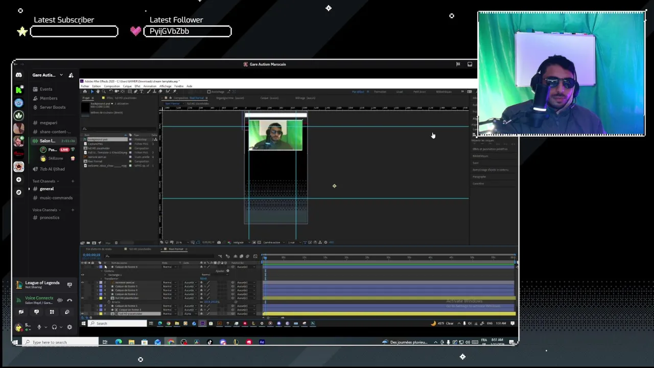Image resolution: width=654 pixels, height=368 pixels.
Task: Select the Rotation tool in After Effects
Action: tap(111, 91)
